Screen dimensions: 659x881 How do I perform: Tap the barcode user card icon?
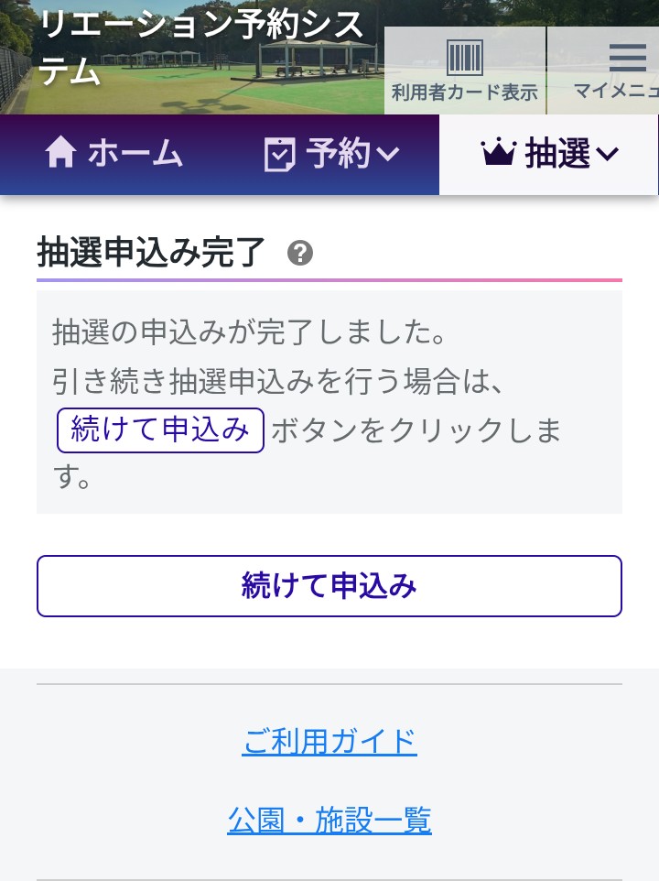coord(464,57)
